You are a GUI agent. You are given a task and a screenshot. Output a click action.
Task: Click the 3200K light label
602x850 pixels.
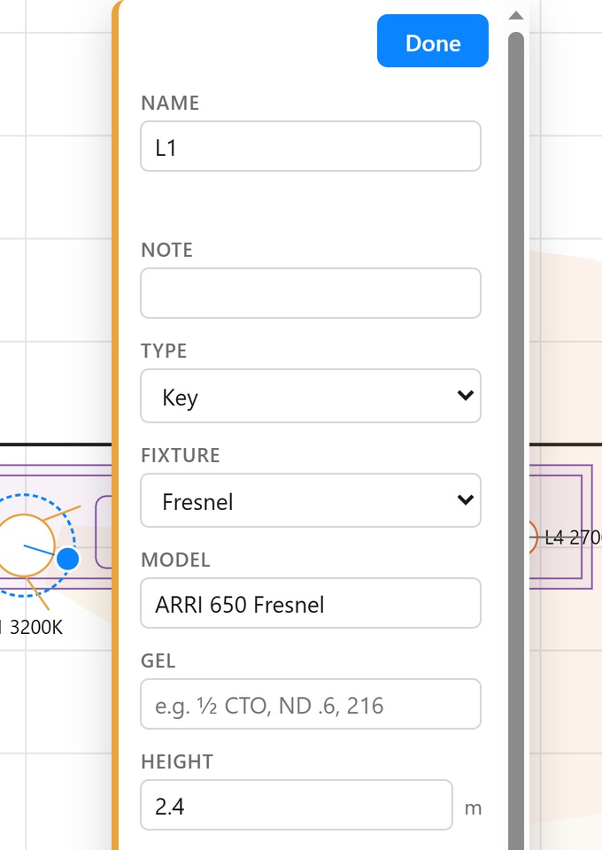coord(31,628)
